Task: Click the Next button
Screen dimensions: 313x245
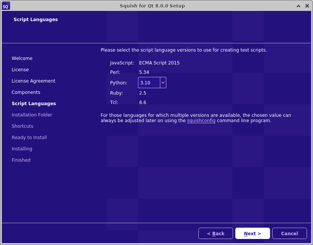Action: [252, 233]
